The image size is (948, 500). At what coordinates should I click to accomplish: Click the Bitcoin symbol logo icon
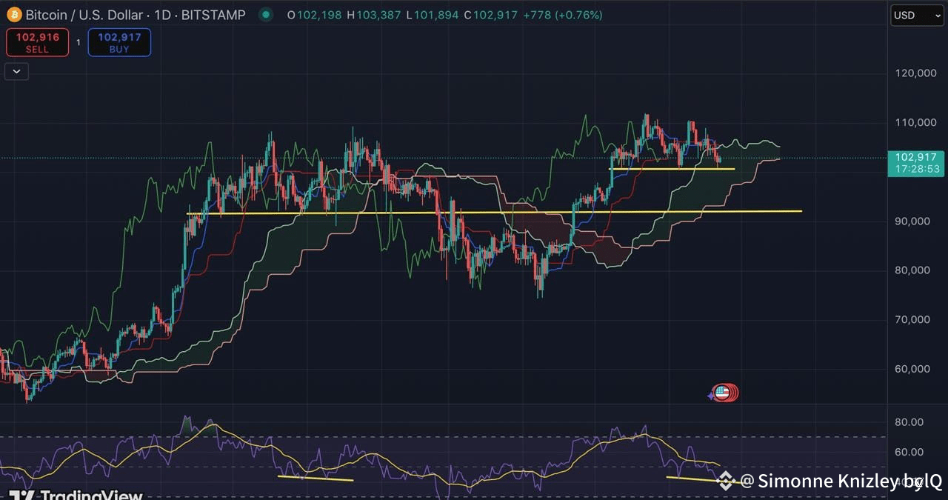(14, 15)
